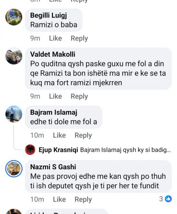The height and width of the screenshot is (214, 177).
Task: Open Begilli Luigj's name link
Action: [49, 15]
